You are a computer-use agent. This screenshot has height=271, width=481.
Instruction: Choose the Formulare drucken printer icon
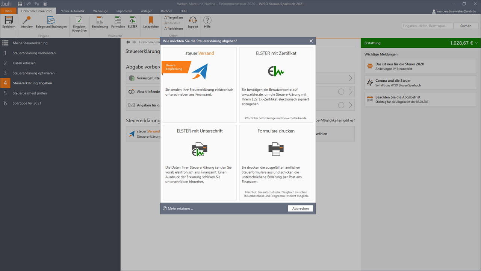[276, 149]
